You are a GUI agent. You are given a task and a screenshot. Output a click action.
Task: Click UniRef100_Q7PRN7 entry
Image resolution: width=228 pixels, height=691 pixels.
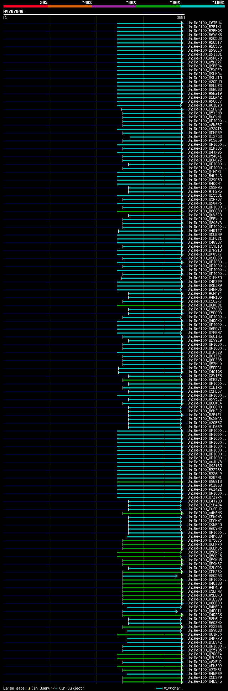click(x=204, y=333)
